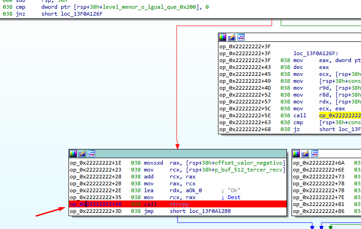This screenshot has width=361, height=229.
Task: Set node color in the loc_13F0A126F block
Action: click(223, 37)
